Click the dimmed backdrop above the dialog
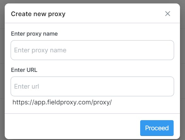The image size is (185, 140). (92, 1)
